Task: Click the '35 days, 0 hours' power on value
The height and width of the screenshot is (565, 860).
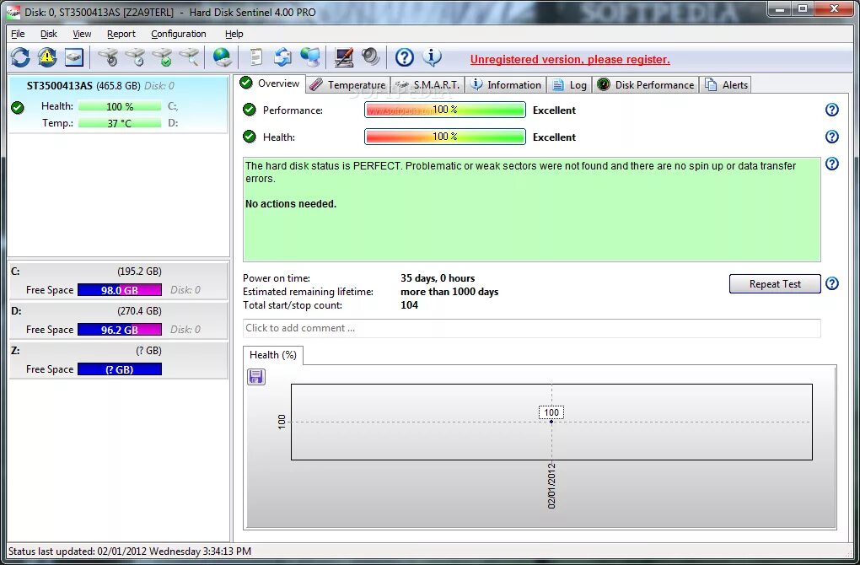Action: coord(438,278)
